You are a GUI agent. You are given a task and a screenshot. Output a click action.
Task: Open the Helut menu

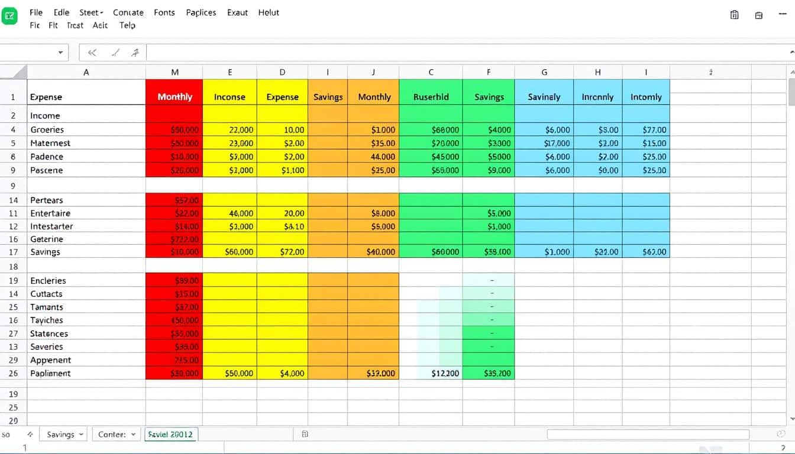pos(269,12)
